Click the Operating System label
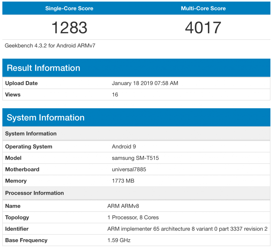This screenshot has width=272, height=248. pos(29,147)
